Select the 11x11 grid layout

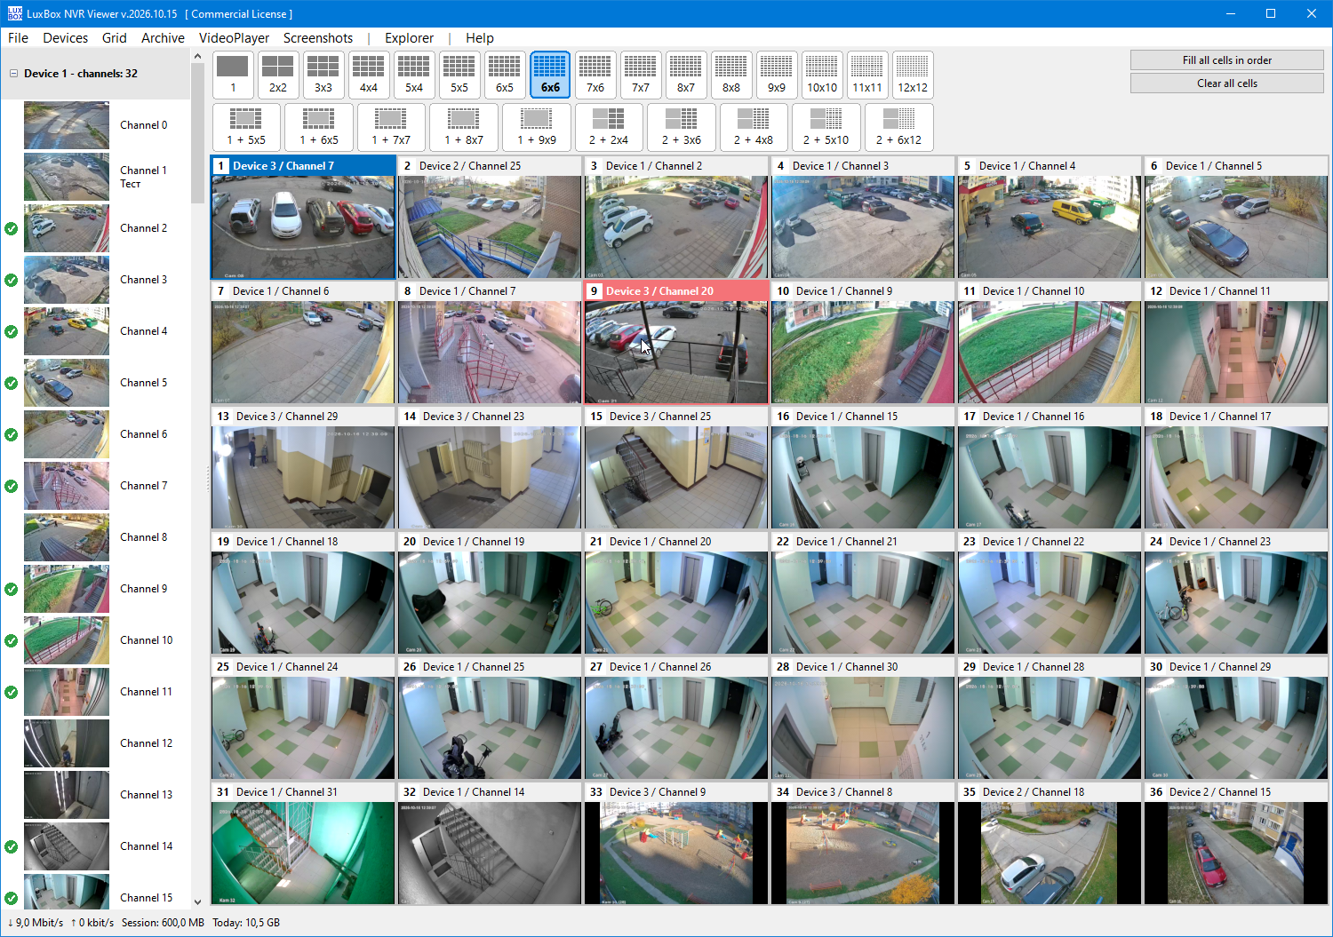point(867,75)
